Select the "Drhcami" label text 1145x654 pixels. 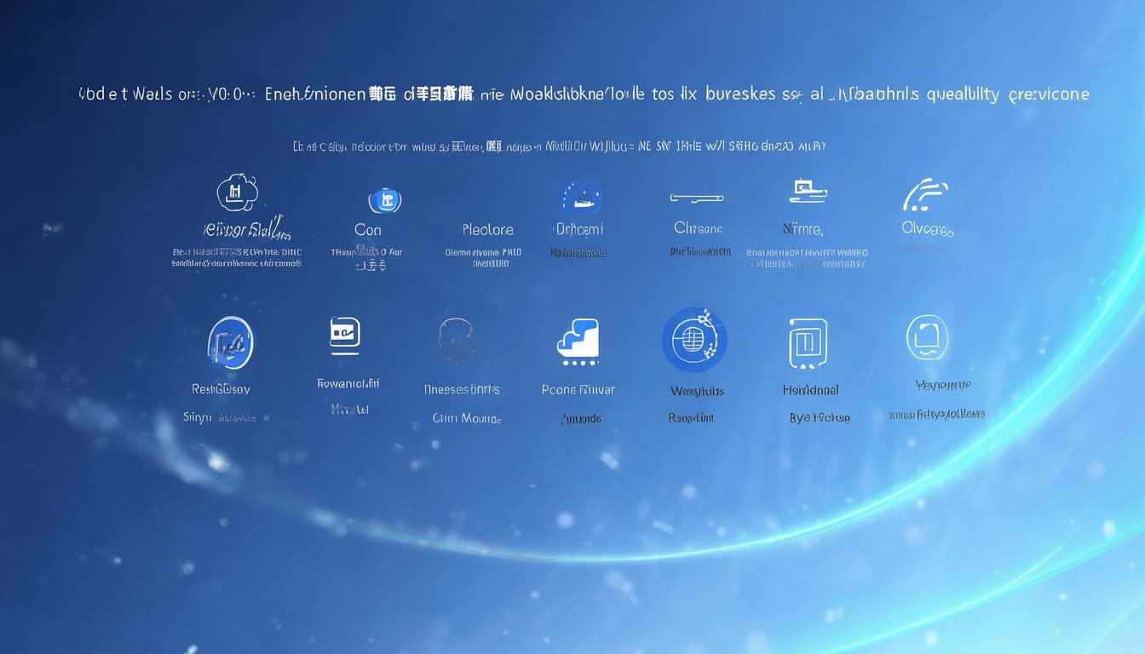pos(578,229)
